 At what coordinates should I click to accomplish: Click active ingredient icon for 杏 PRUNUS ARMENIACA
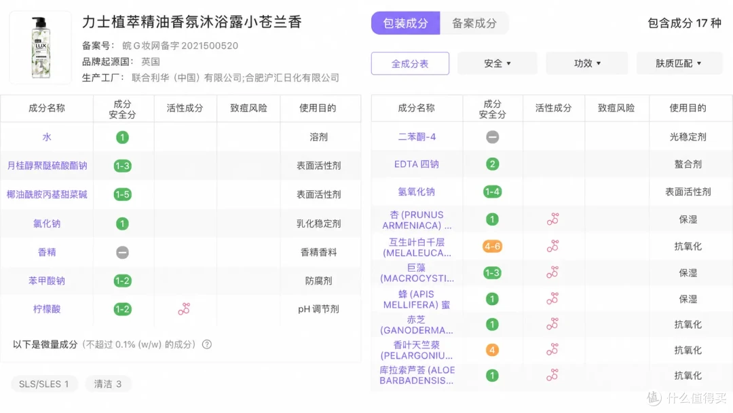pos(553,219)
